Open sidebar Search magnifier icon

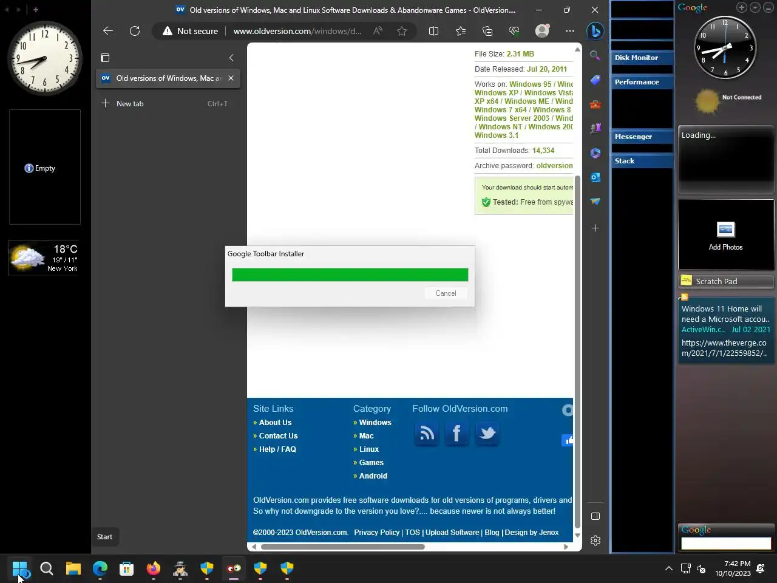[595, 56]
